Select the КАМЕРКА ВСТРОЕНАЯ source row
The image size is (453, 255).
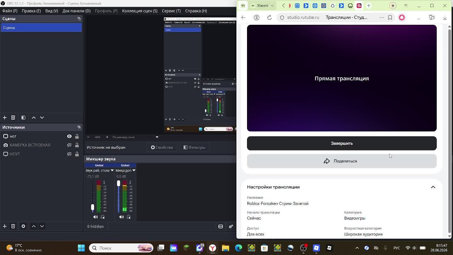point(41,145)
